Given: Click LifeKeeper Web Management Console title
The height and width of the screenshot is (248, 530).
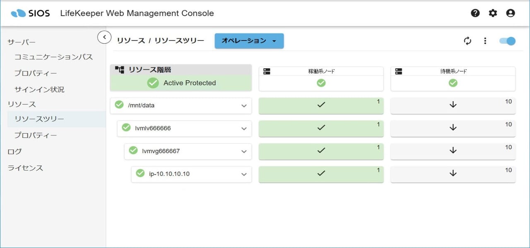Looking at the screenshot, I should coord(137,13).
